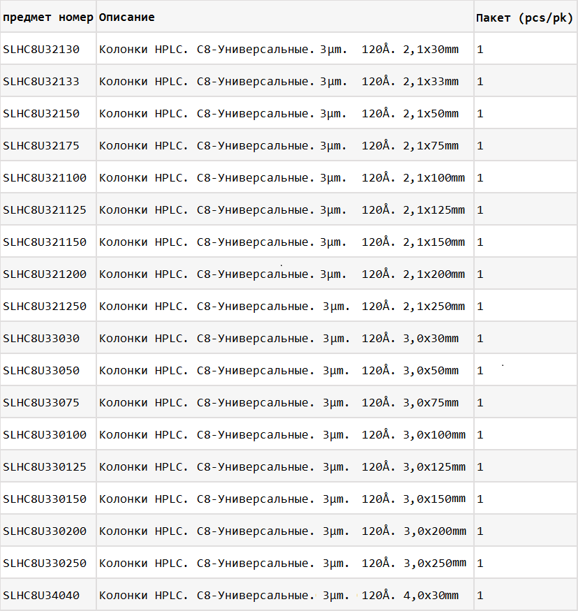
Task: Select item number SLHC8U33030
Action: click(x=41, y=338)
